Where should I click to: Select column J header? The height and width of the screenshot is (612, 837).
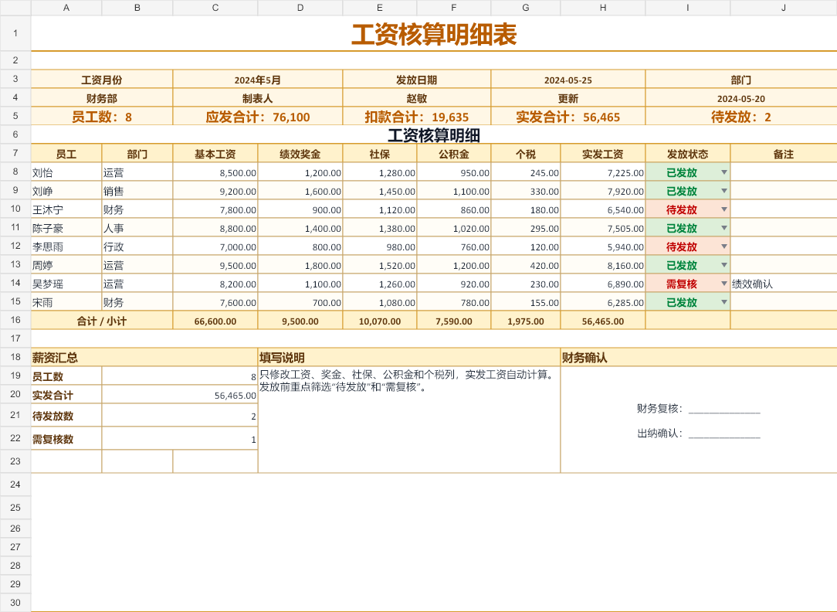(783, 8)
